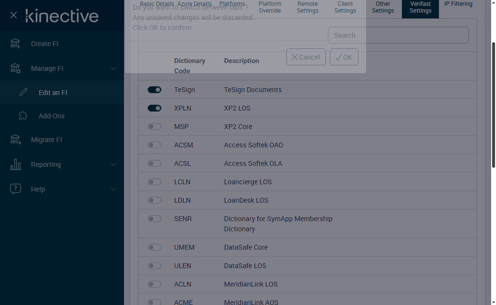Enable the ULEN DataSafe LOS switch

click(155, 265)
